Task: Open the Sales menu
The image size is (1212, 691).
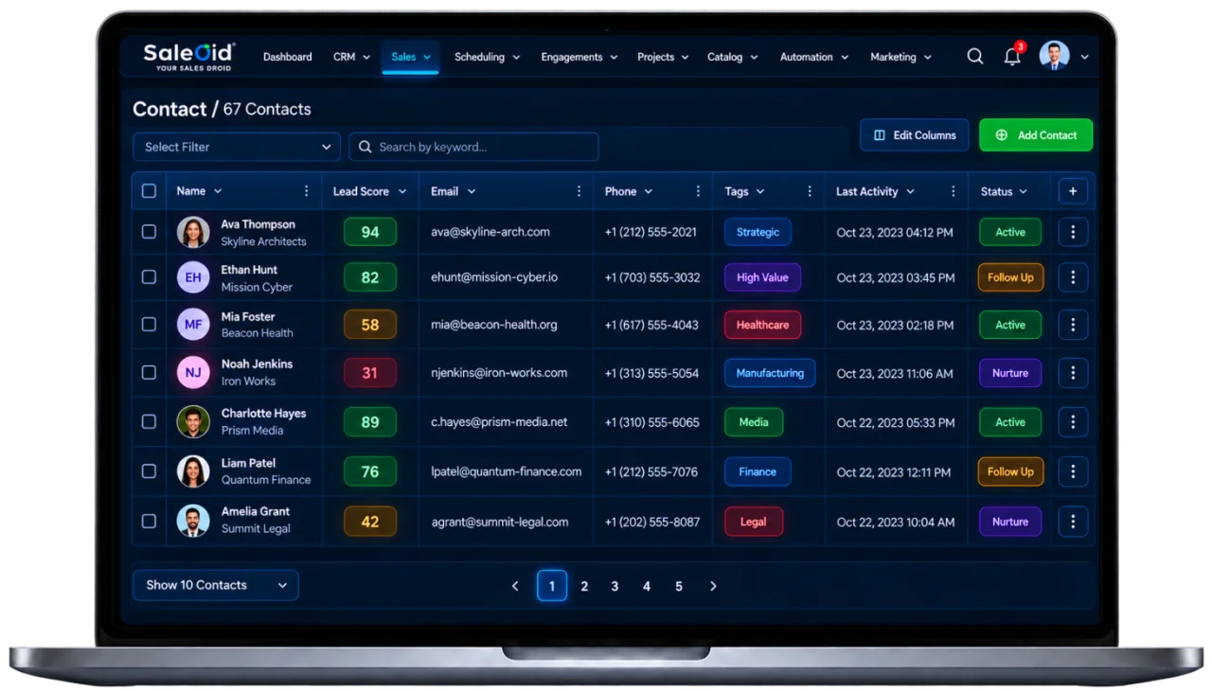Action: click(x=410, y=57)
